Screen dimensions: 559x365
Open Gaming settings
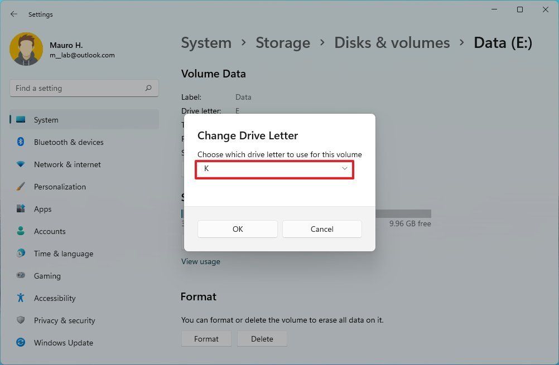point(47,276)
